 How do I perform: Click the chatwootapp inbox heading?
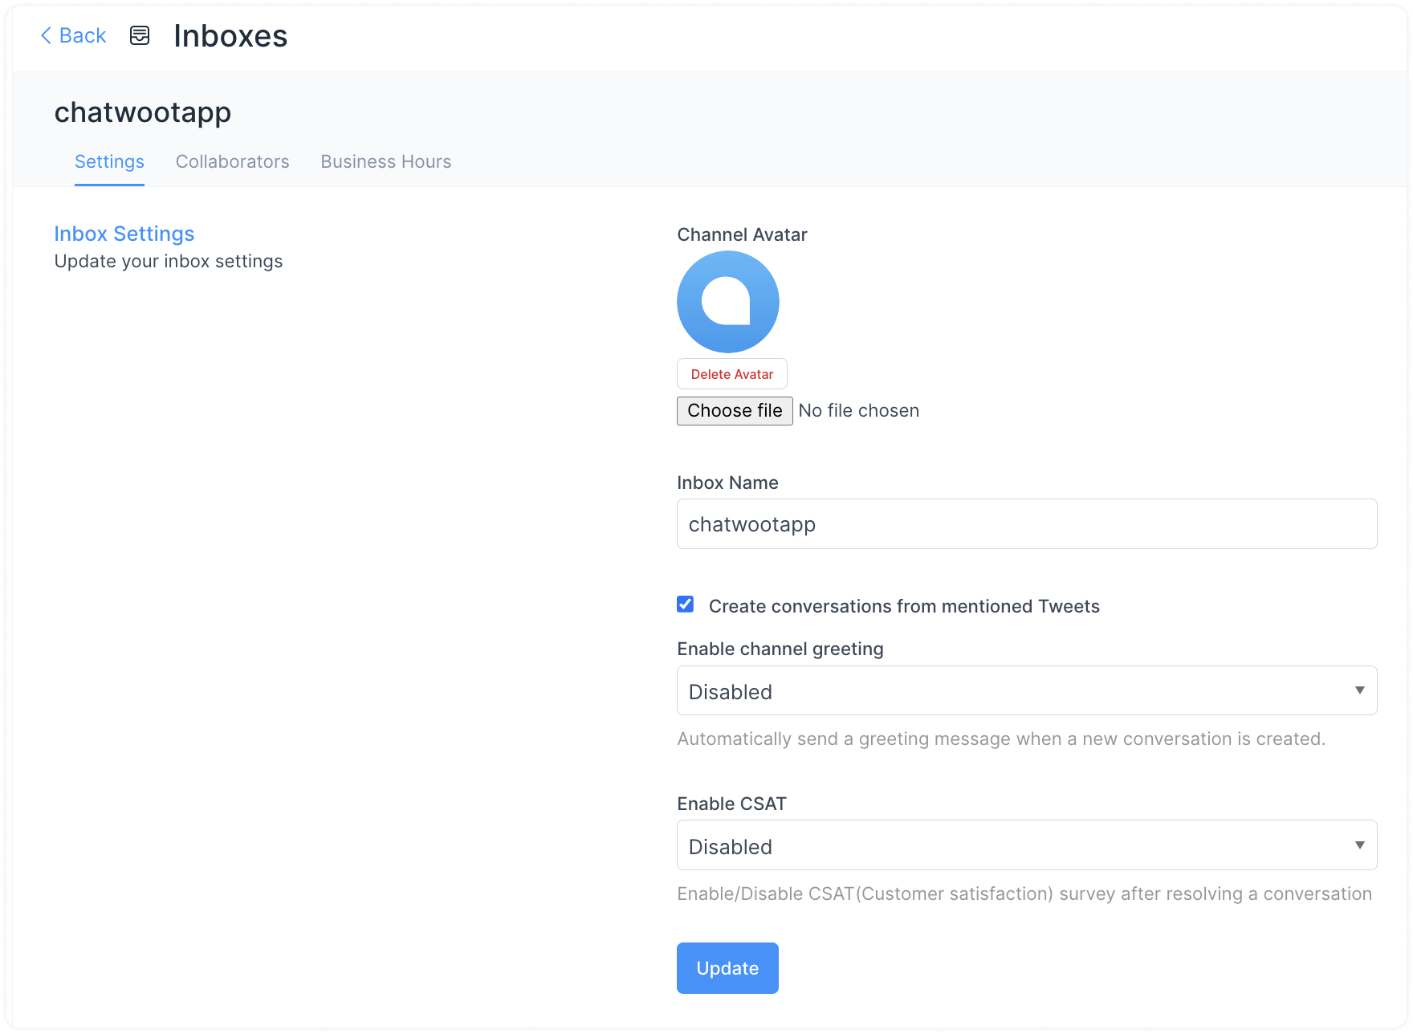click(143, 112)
